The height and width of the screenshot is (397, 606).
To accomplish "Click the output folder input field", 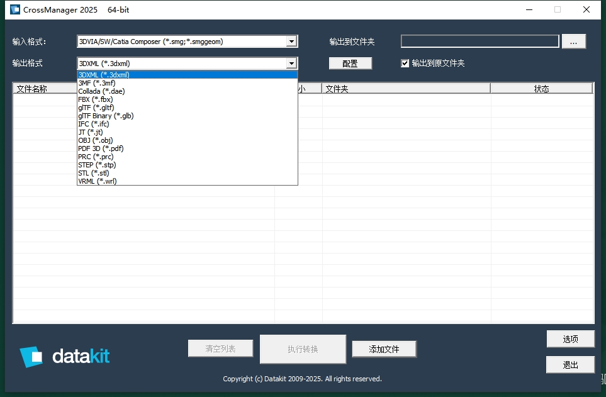I will (480, 41).
